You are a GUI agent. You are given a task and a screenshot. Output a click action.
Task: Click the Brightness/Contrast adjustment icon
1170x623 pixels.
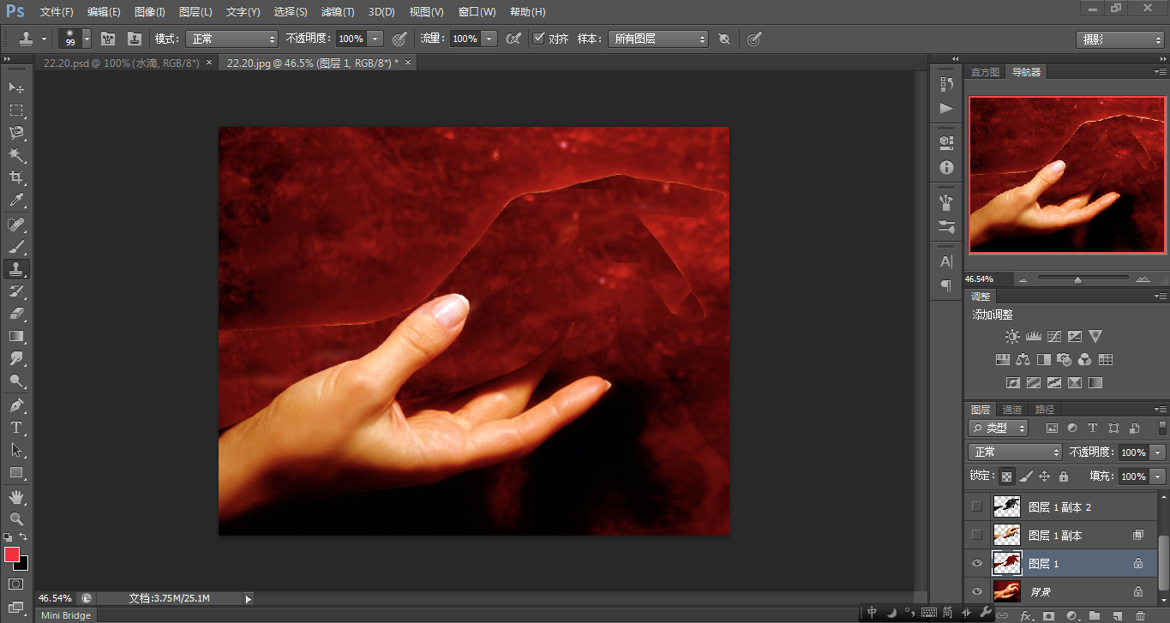tap(1012, 337)
